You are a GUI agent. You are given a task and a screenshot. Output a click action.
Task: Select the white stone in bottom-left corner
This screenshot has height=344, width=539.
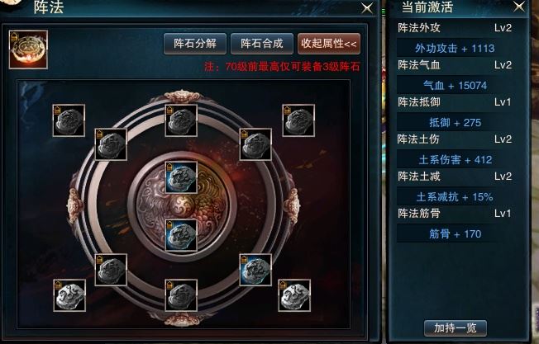(69, 295)
